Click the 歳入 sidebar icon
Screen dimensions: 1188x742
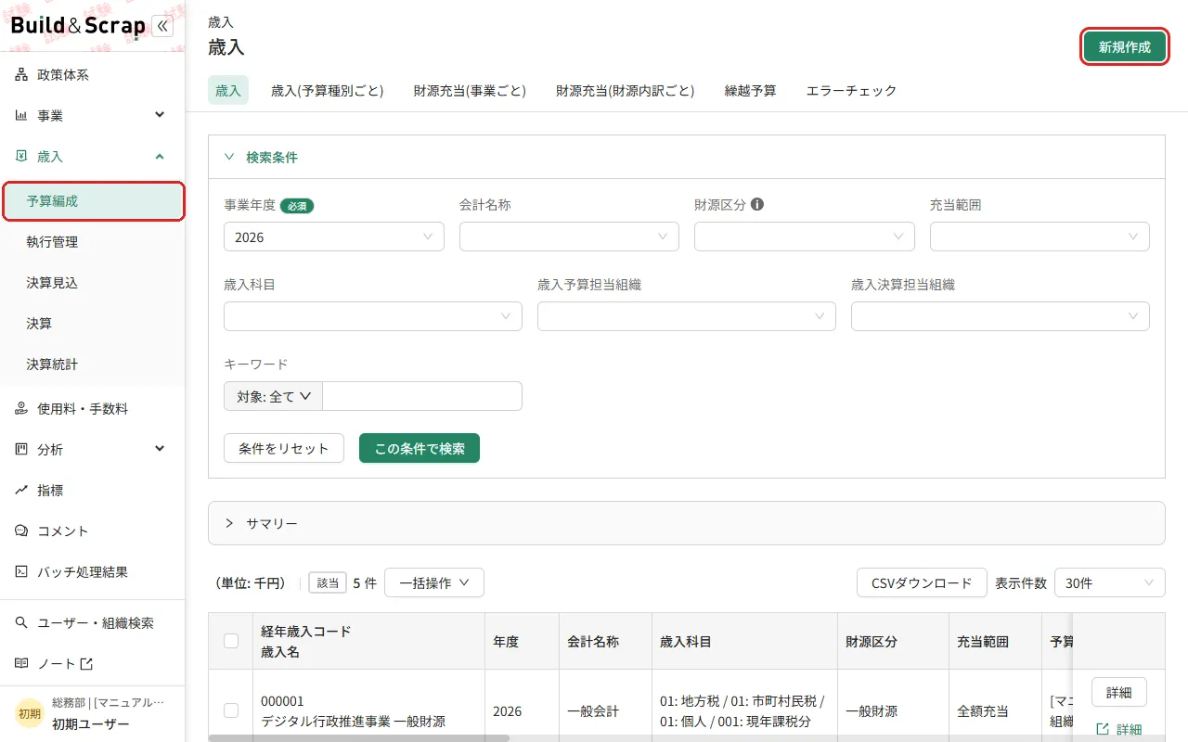tap(21, 157)
